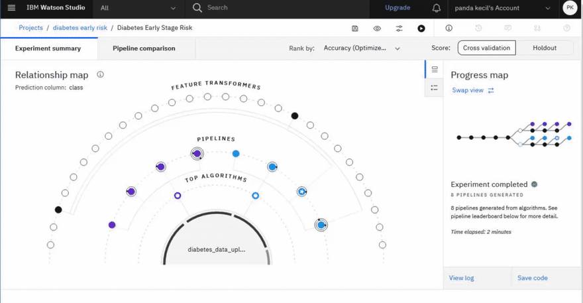Click the Upgrade link in the header
Image resolution: width=583 pixels, height=303 pixels.
(397, 7)
